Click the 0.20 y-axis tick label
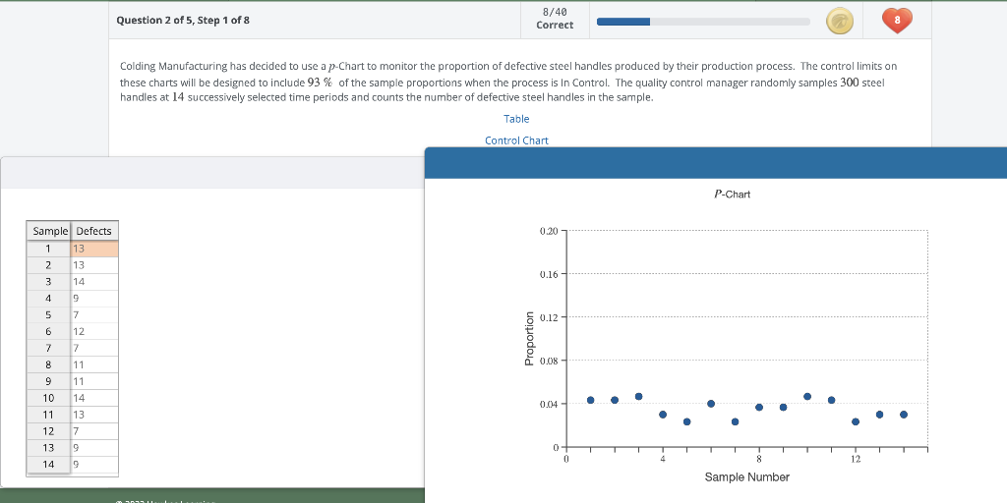 [550, 230]
